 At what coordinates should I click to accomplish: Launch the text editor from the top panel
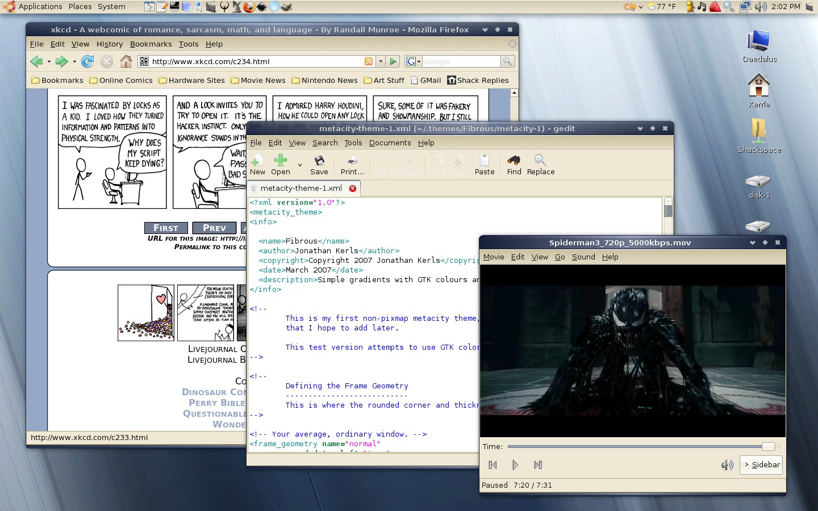click(162, 7)
